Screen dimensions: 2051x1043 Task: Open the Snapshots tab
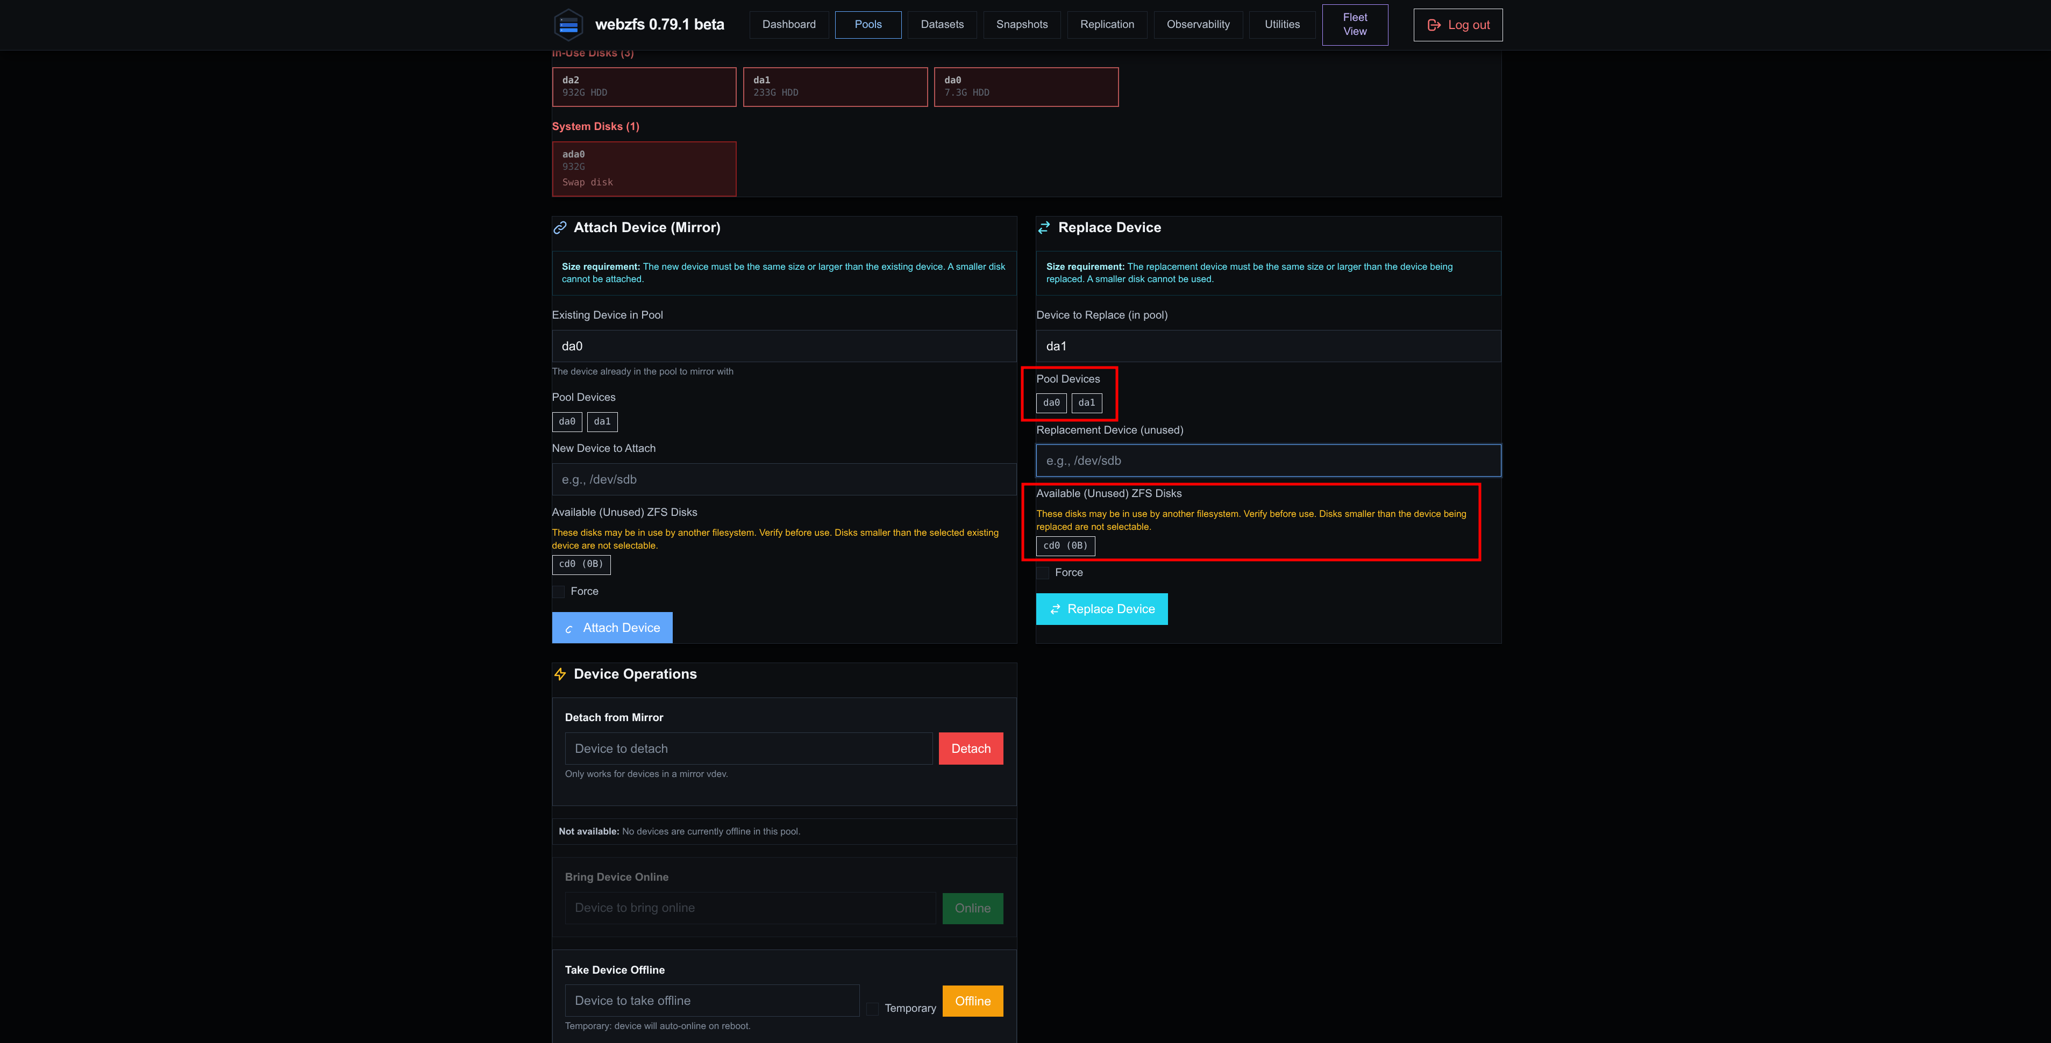tap(1022, 25)
